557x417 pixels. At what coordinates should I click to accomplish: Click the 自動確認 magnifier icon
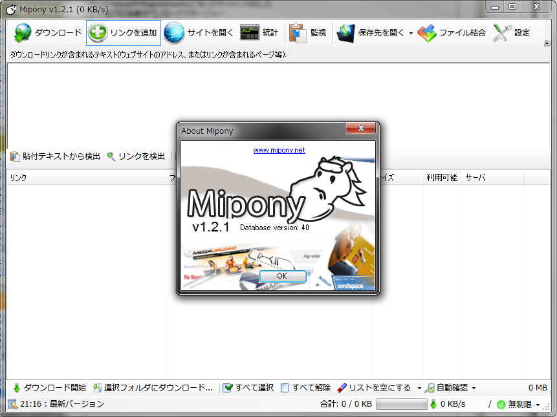coord(430,388)
